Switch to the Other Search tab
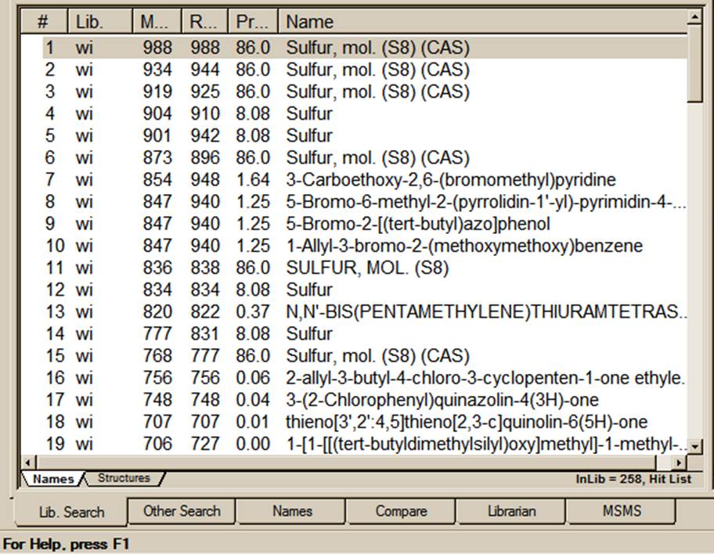This screenshot has width=714, height=554. tap(182, 511)
